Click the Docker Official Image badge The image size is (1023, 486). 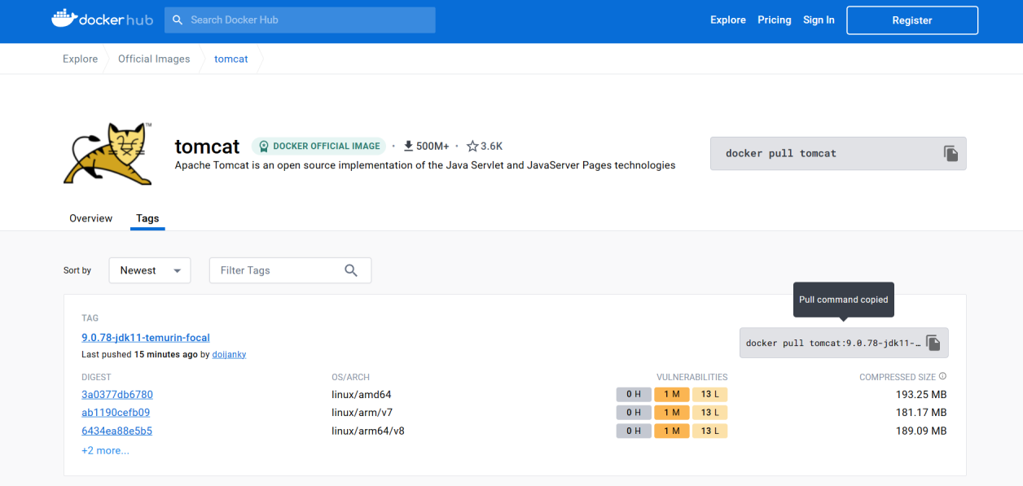[x=318, y=147]
